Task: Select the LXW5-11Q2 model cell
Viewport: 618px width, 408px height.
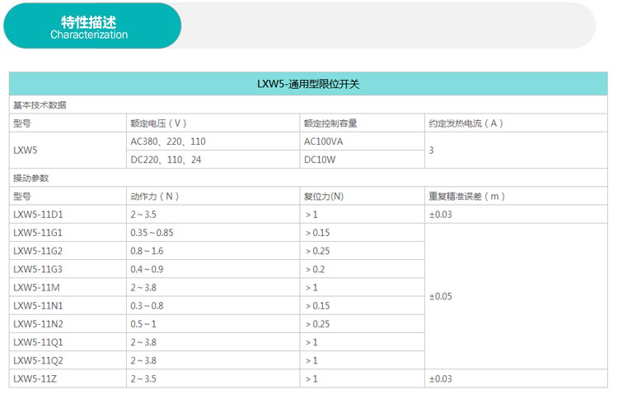Action: [68, 360]
